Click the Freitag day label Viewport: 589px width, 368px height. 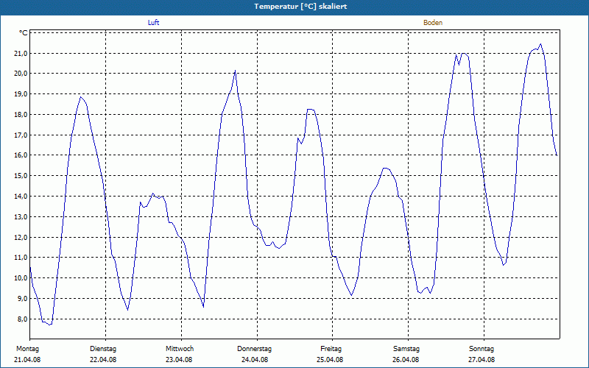[x=331, y=349]
